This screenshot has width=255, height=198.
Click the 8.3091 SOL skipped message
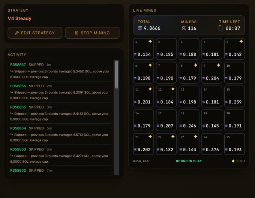59,95
